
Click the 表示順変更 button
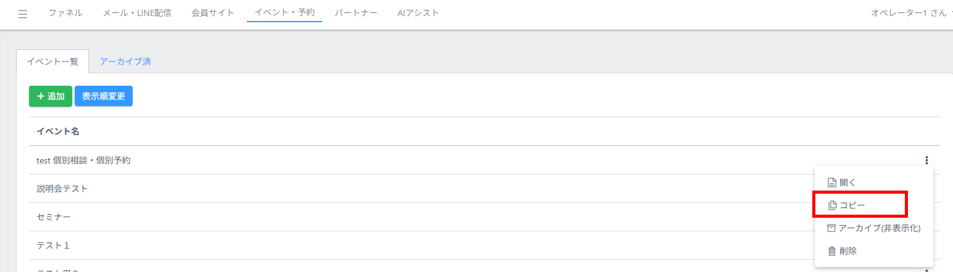click(104, 96)
